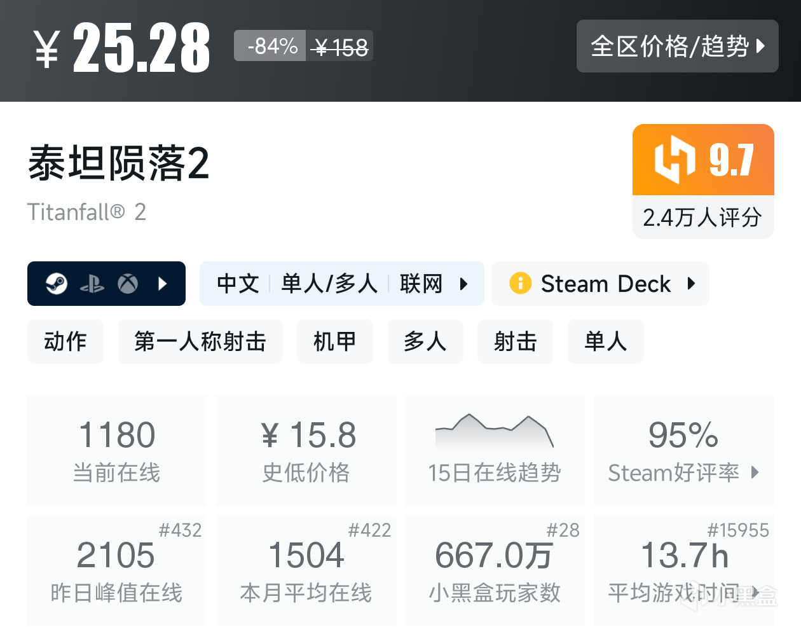The height and width of the screenshot is (627, 801).
Task: Click the 单人 tag
Action: pos(605,341)
